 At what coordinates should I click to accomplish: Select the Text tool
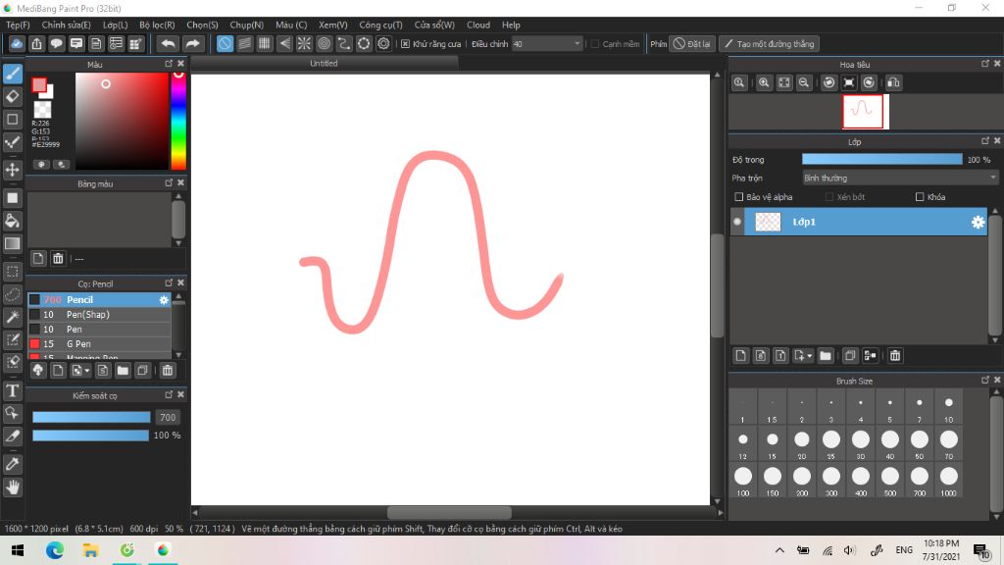(12, 390)
